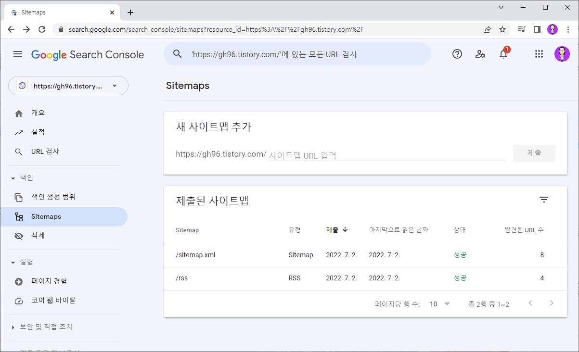This screenshot has width=579, height=352.
Task: Go to next page of sitemaps table
Action: 552,303
